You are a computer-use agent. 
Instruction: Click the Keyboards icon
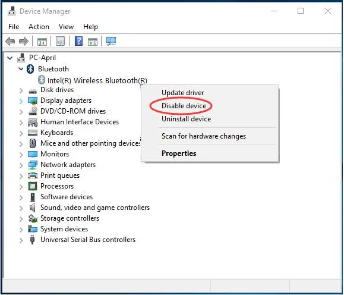tap(33, 133)
